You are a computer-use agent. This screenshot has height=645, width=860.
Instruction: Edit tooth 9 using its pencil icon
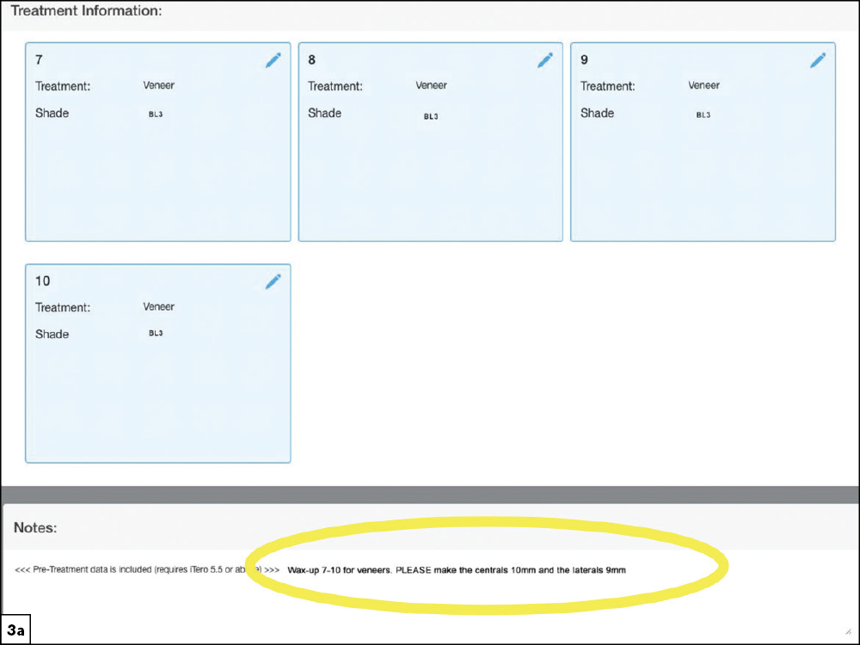[x=818, y=60]
